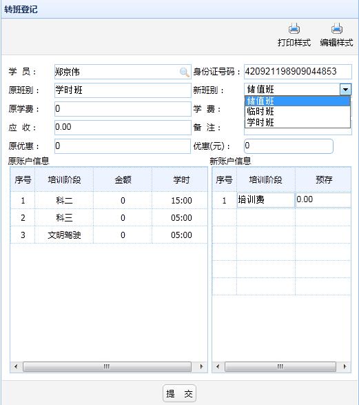Click left arrow of 原账户信息 scrollbar
This screenshot has width=359, height=405.
[x=16, y=366]
